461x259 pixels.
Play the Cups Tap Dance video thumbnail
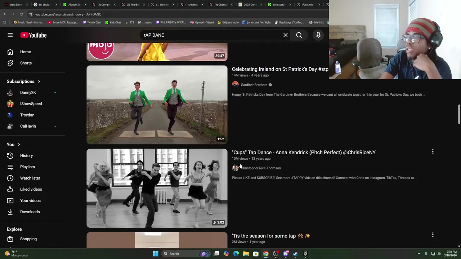(157, 188)
